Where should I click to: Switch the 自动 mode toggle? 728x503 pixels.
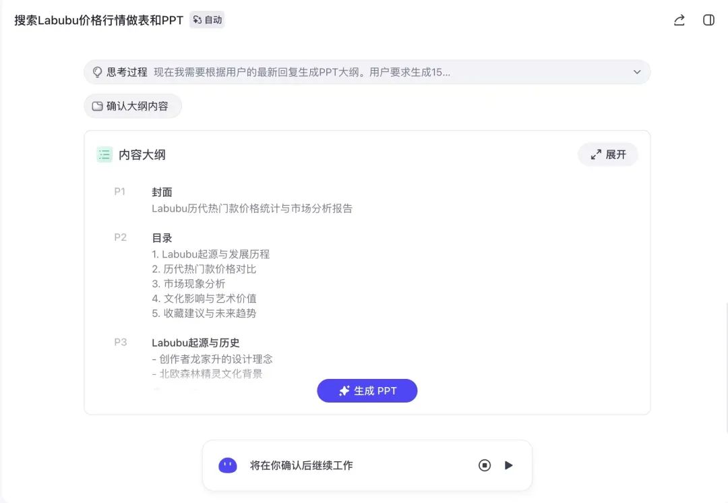tap(207, 20)
